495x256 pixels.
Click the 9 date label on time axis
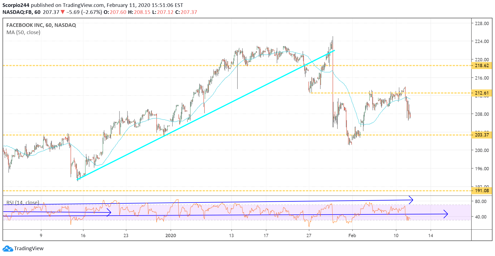tap(41, 235)
